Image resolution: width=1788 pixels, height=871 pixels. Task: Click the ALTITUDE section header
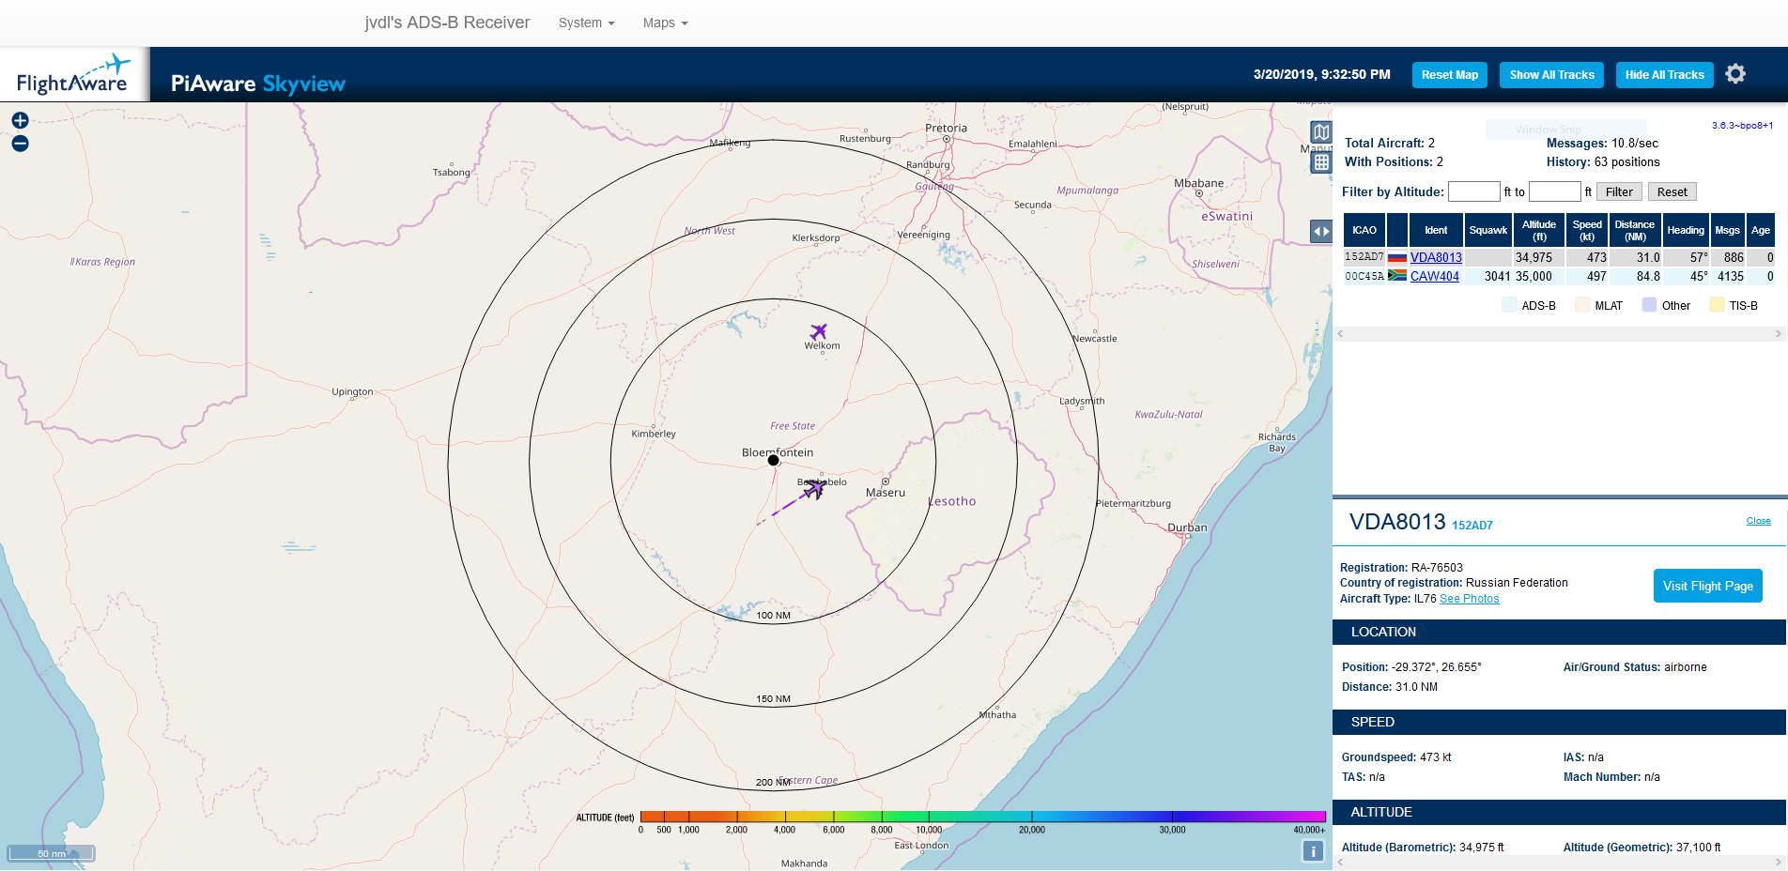pos(1559,812)
